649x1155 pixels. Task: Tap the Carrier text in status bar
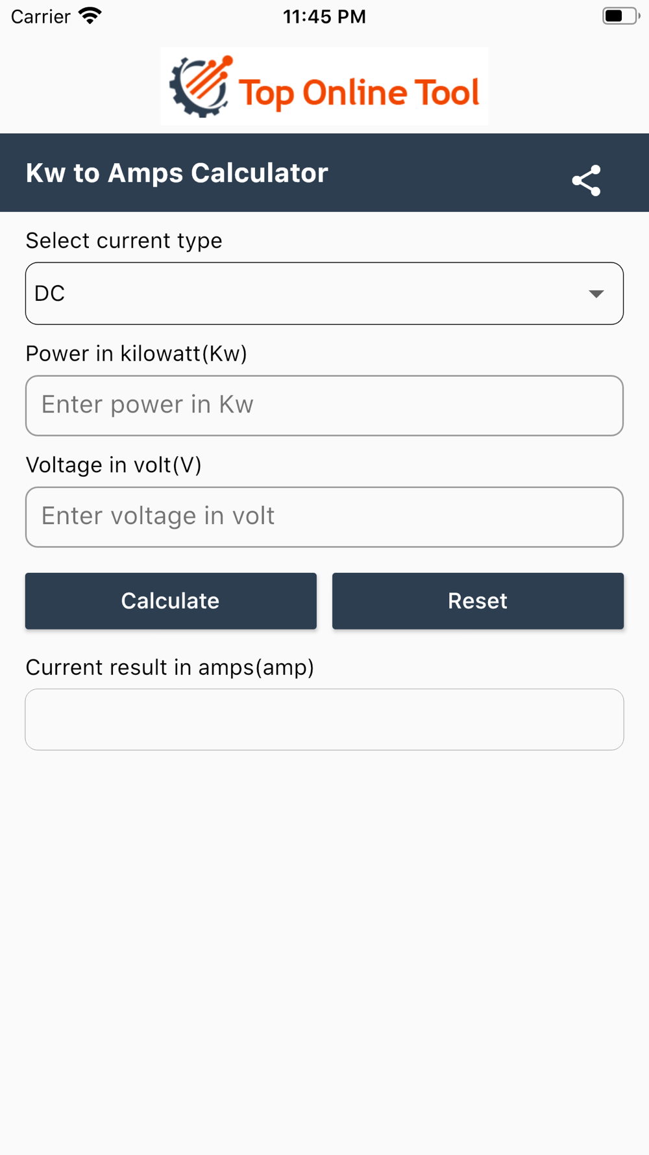pyautogui.click(x=40, y=16)
